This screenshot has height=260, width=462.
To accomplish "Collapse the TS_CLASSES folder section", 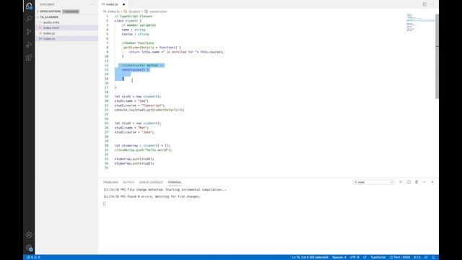I will (48, 17).
